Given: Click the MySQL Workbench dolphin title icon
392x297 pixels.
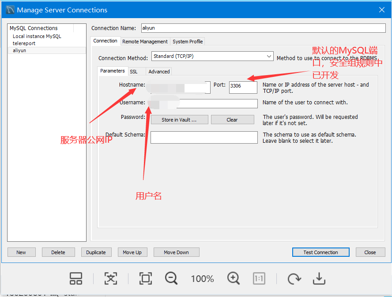Looking at the screenshot, I should coord(10,10).
